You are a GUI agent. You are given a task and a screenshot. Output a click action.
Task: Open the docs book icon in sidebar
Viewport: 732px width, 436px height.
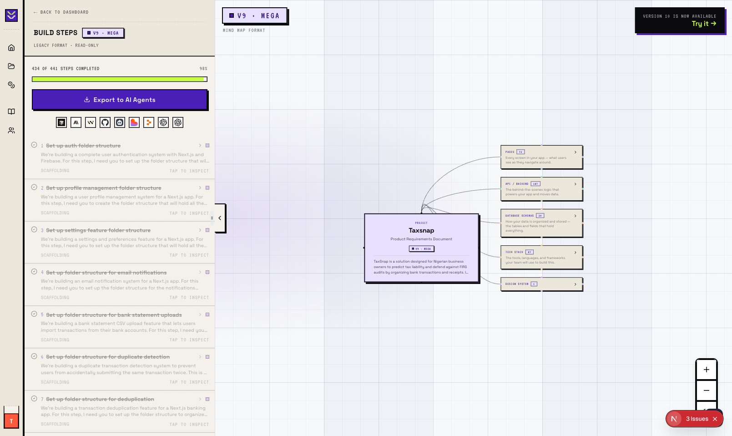click(x=11, y=112)
